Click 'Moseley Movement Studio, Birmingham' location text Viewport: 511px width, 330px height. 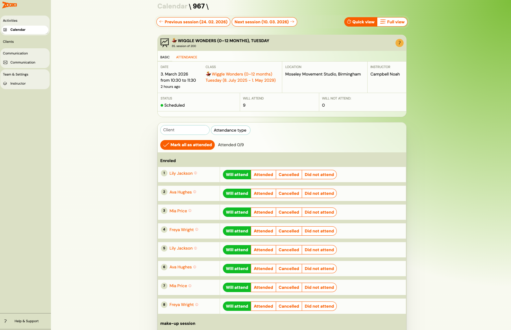(323, 74)
